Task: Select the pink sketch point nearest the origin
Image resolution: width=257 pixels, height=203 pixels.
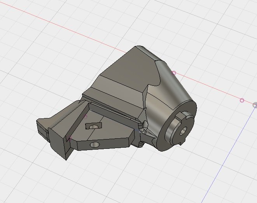Action: point(242,101)
